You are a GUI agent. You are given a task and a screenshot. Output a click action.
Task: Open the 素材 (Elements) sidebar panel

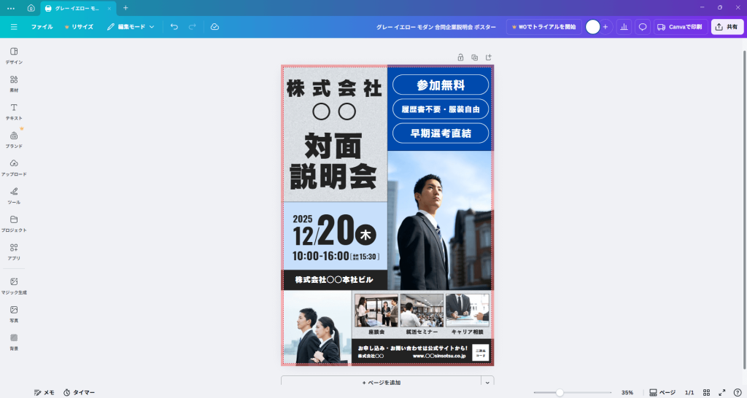pos(14,83)
